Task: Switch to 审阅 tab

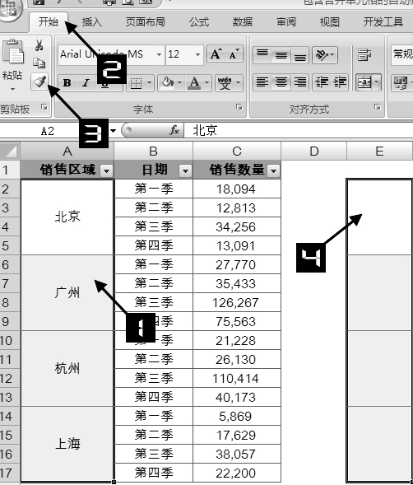Action: [286, 22]
